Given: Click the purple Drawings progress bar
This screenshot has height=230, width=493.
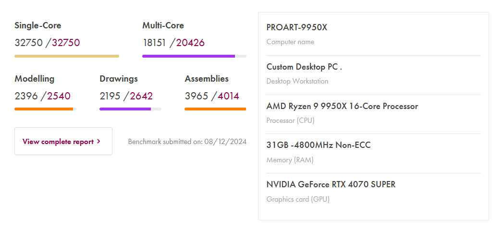Looking at the screenshot, I should (125, 109).
